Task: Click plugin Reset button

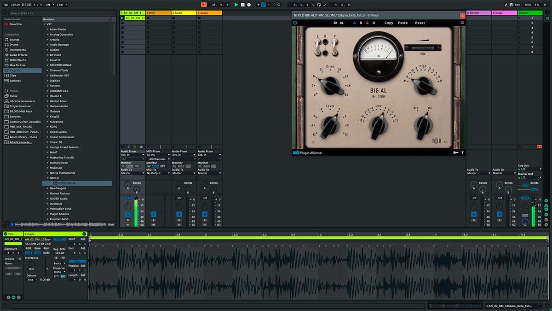Action: tap(420, 23)
